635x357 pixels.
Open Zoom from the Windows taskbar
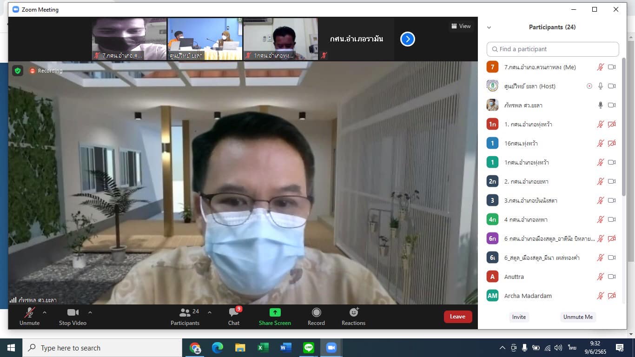(x=331, y=348)
